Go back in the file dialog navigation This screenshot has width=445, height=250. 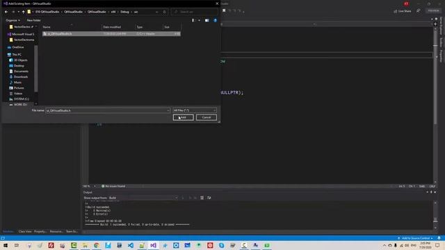(x=6, y=12)
